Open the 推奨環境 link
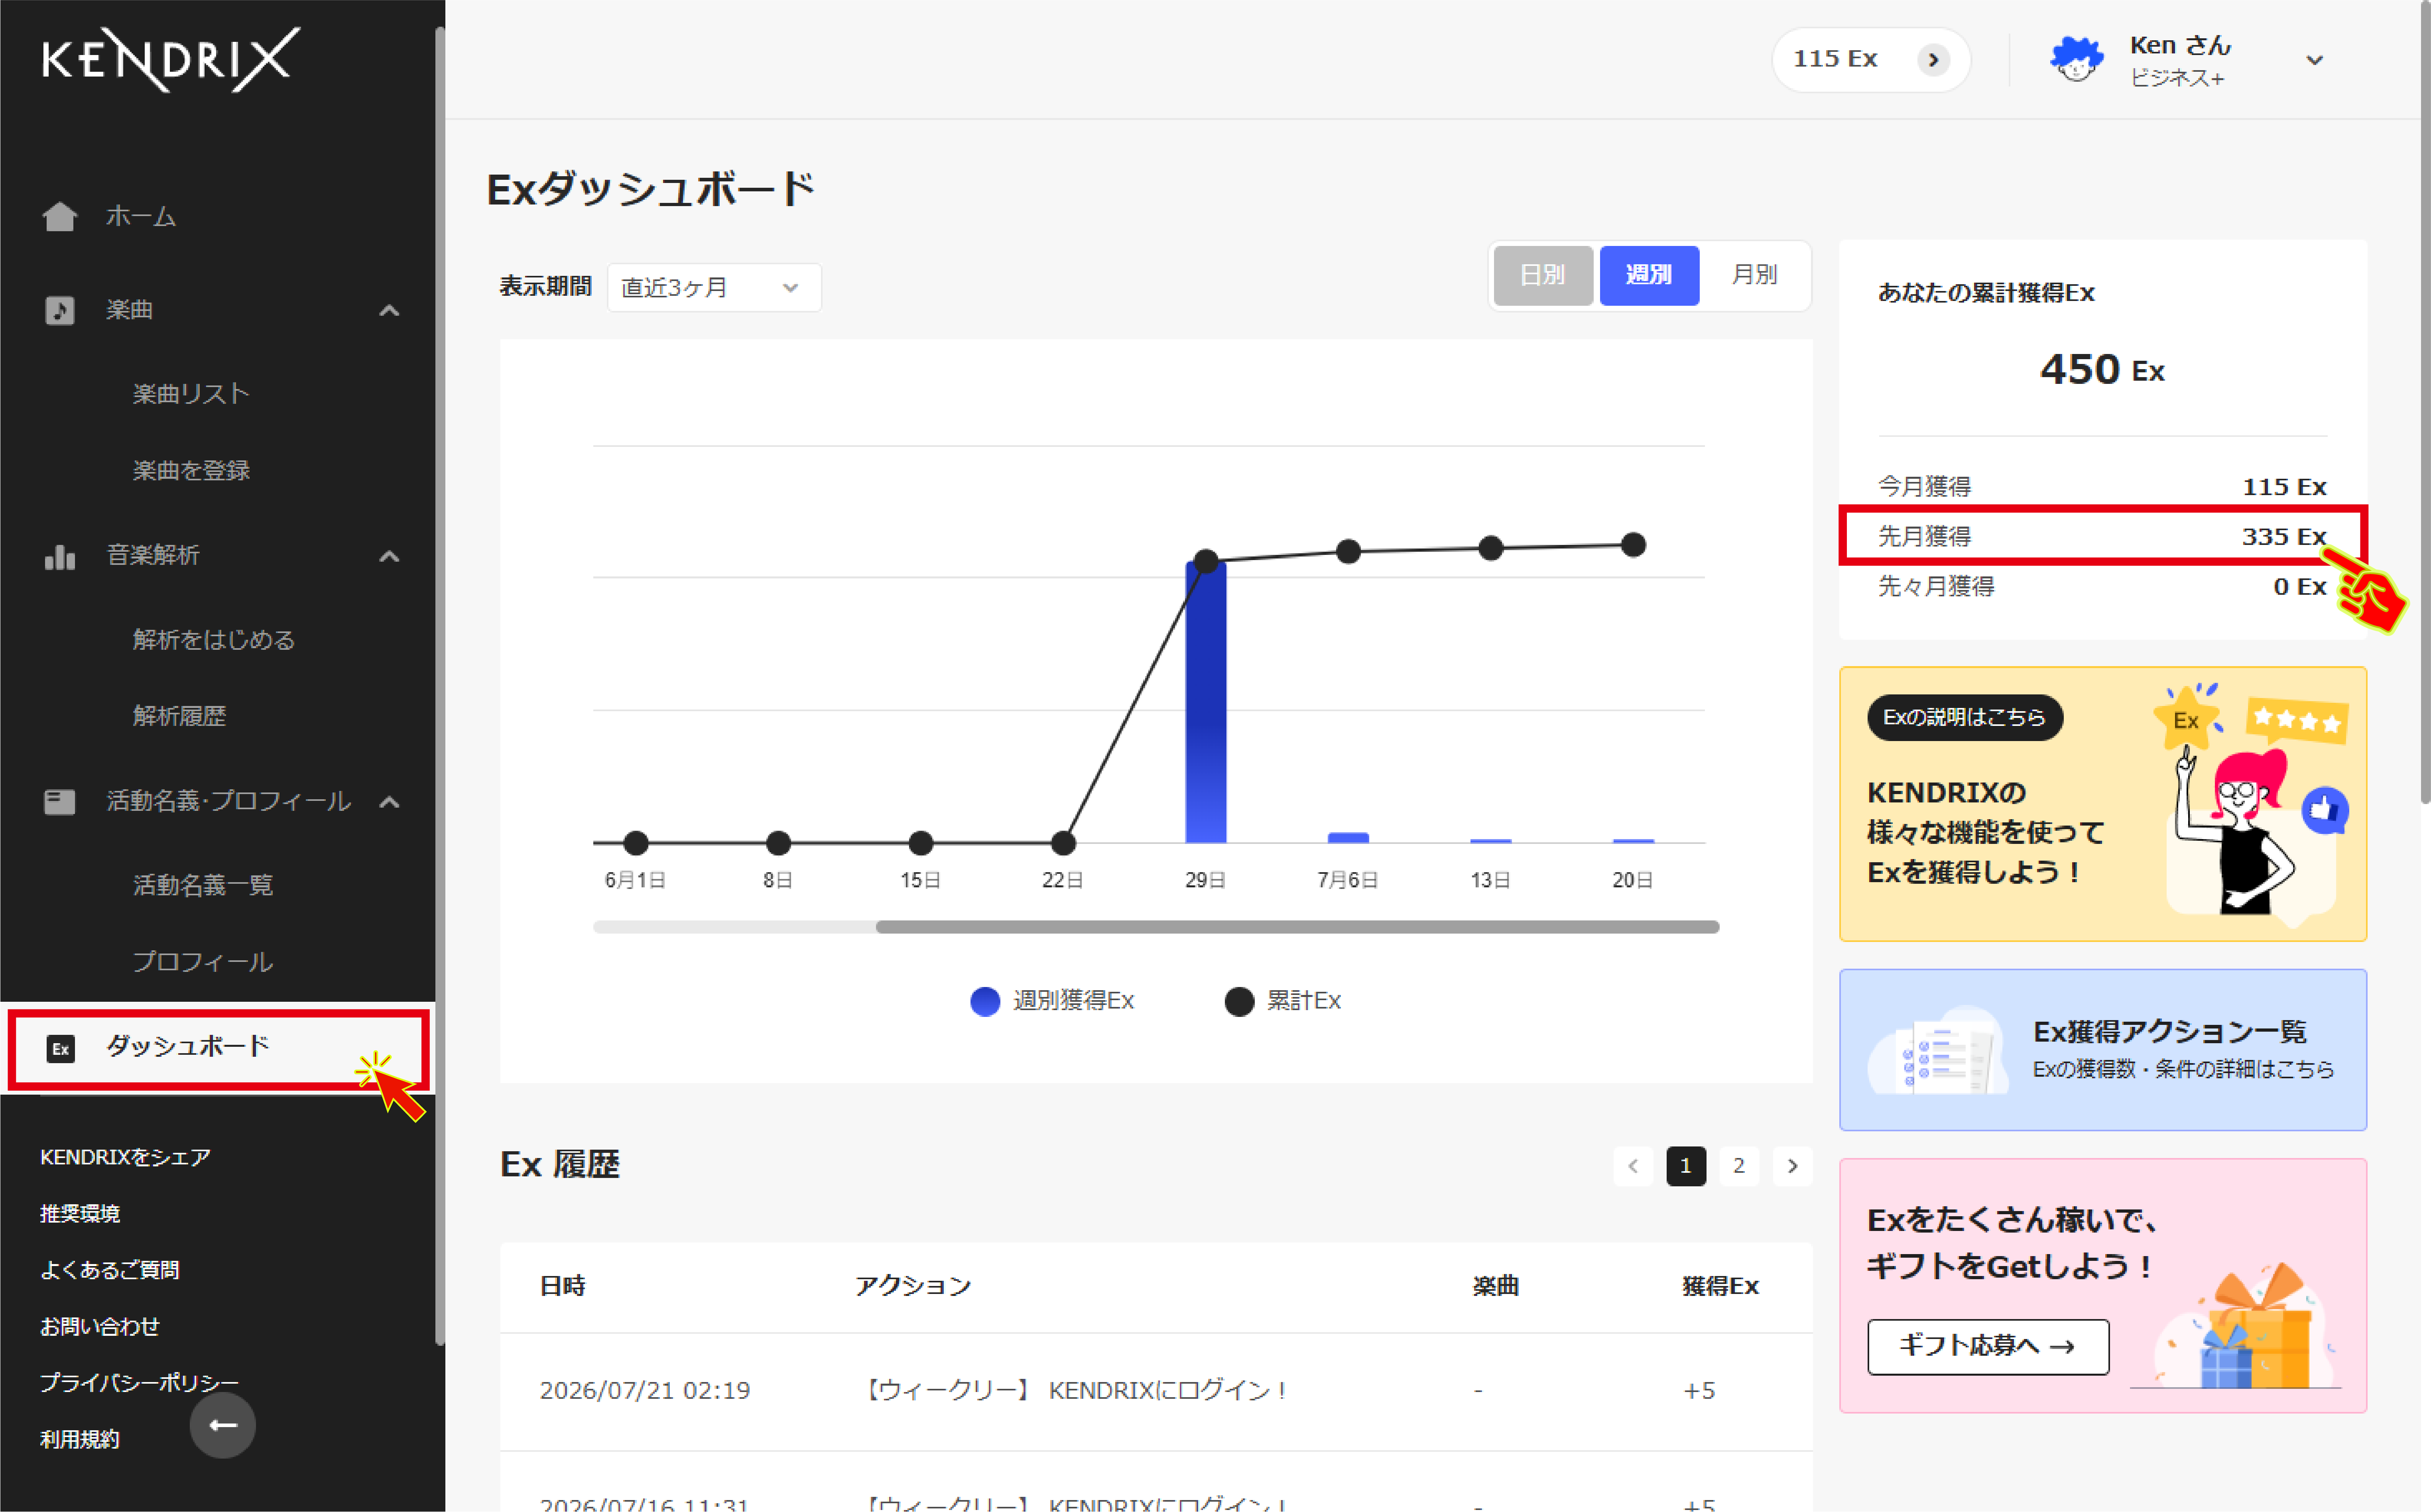The height and width of the screenshot is (1512, 2431). [80, 1213]
